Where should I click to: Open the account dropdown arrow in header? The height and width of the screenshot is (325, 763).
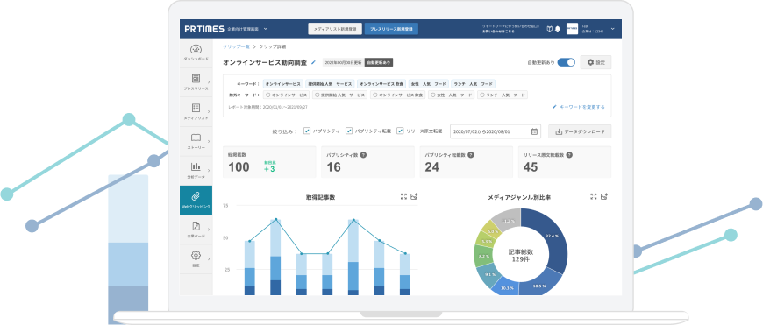pyautogui.click(x=612, y=29)
